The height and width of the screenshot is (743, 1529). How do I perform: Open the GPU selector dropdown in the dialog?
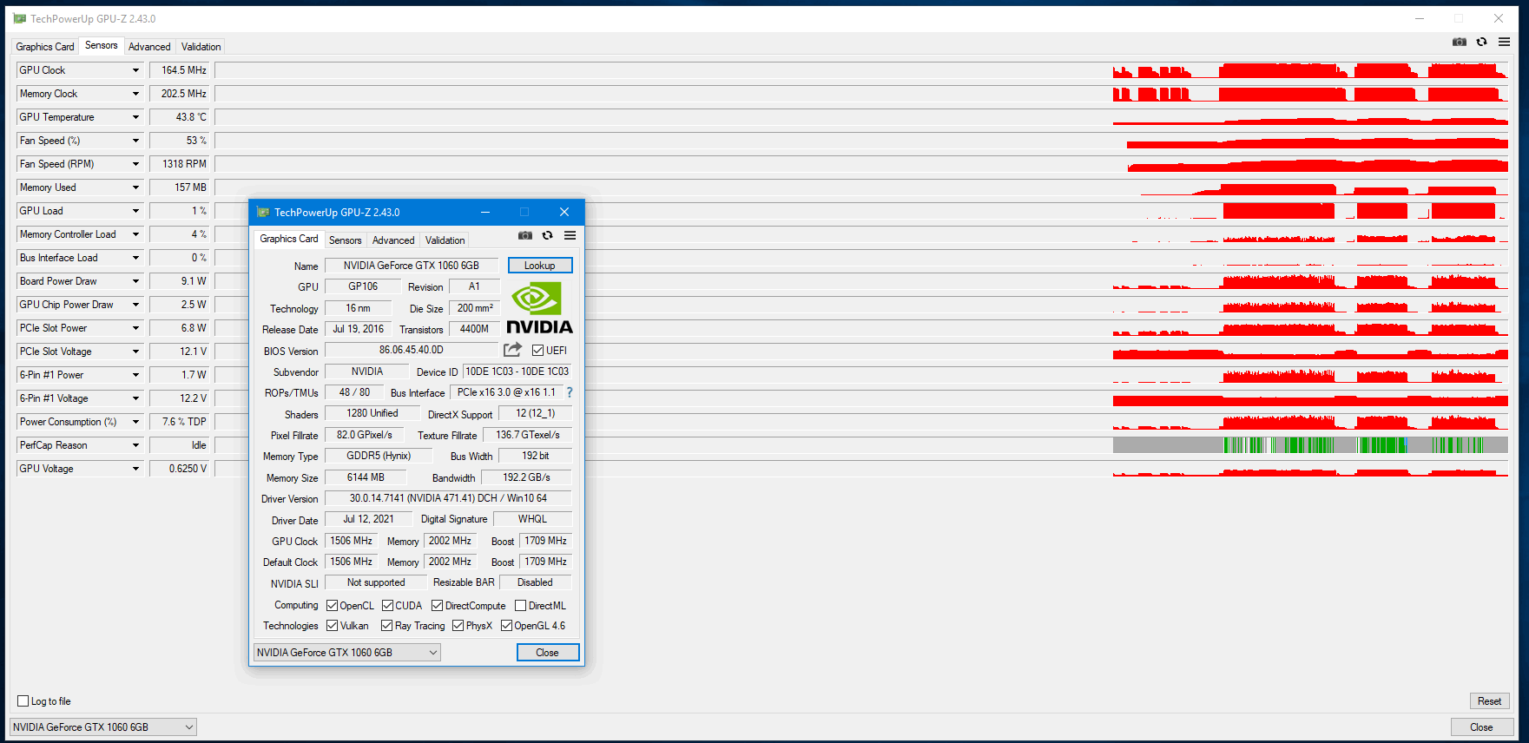pyautogui.click(x=346, y=653)
